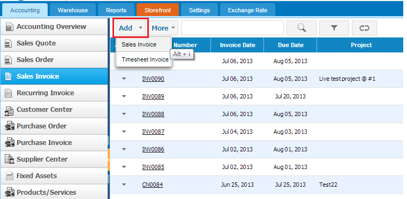Screen dimensions: 407x199
Task: Open the Storefront tab
Action: tap(157, 10)
